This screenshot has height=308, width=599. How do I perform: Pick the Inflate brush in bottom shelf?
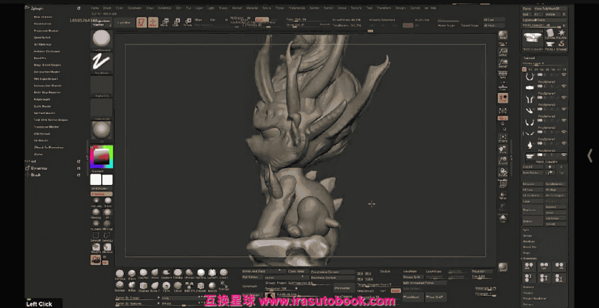[132, 286]
